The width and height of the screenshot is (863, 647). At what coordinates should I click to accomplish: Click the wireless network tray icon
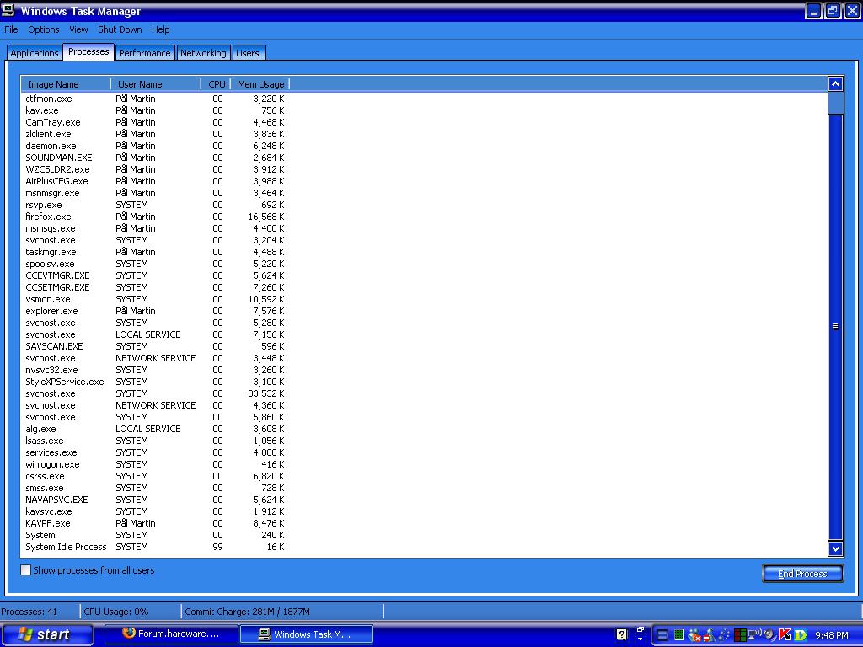click(754, 634)
